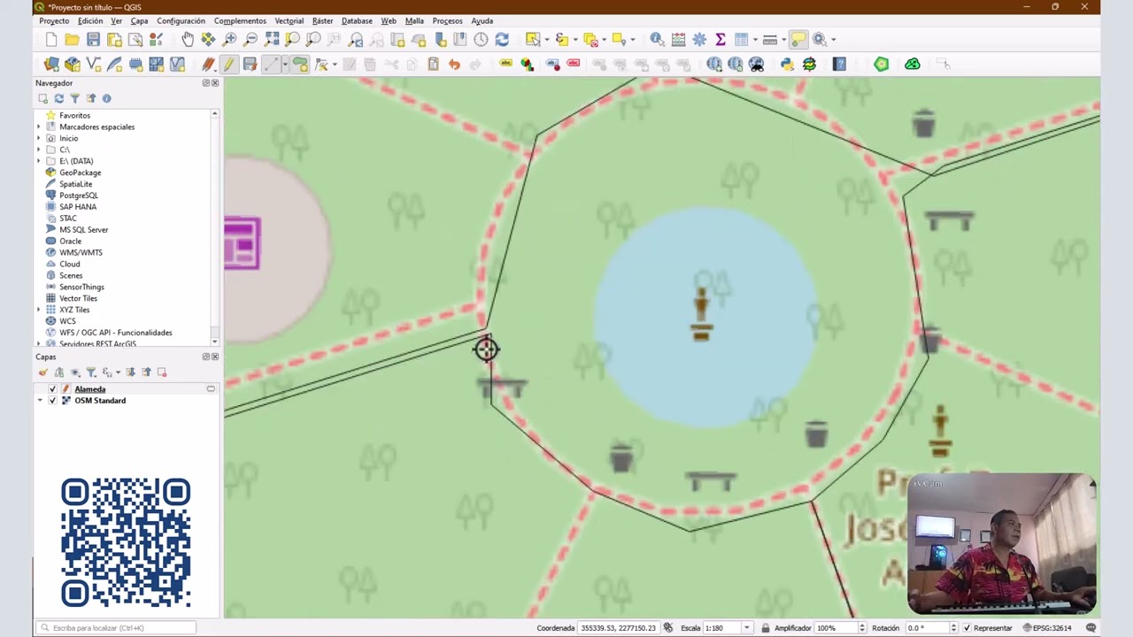This screenshot has height=637, width=1133.
Task: Expand the Marcadores espaciales tree node
Action: [39, 127]
